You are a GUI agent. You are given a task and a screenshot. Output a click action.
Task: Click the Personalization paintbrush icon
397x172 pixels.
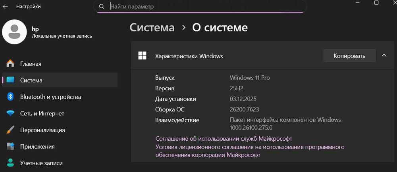coord(10,130)
